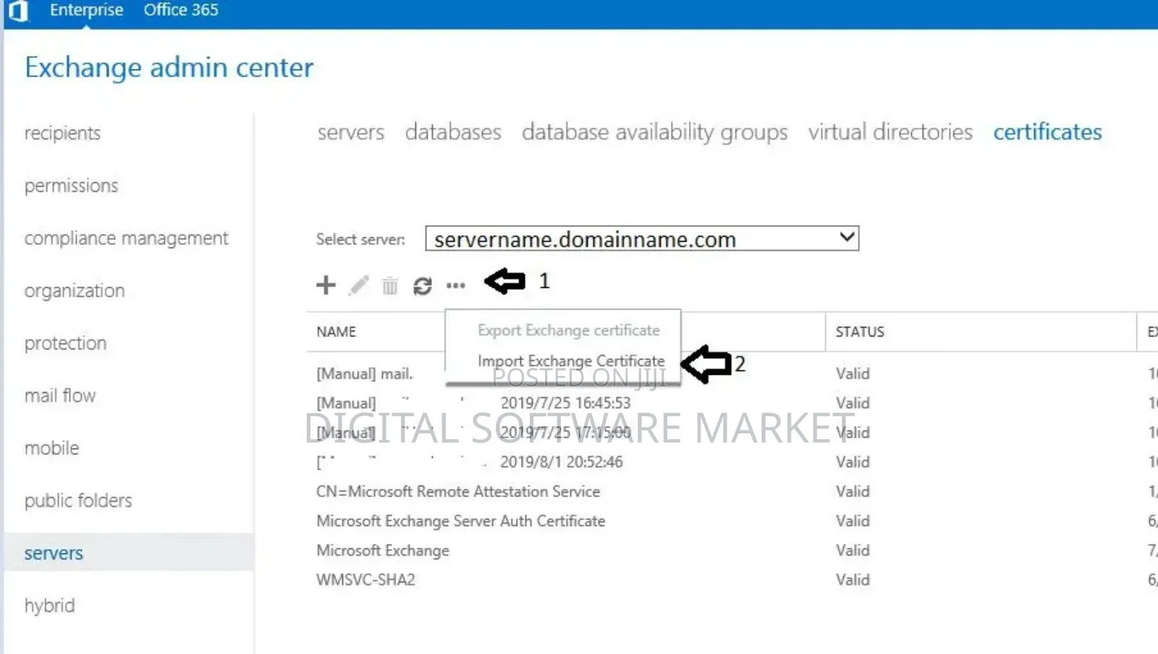Go to mail flow in sidebar
The width and height of the screenshot is (1158, 654).
pyautogui.click(x=60, y=396)
